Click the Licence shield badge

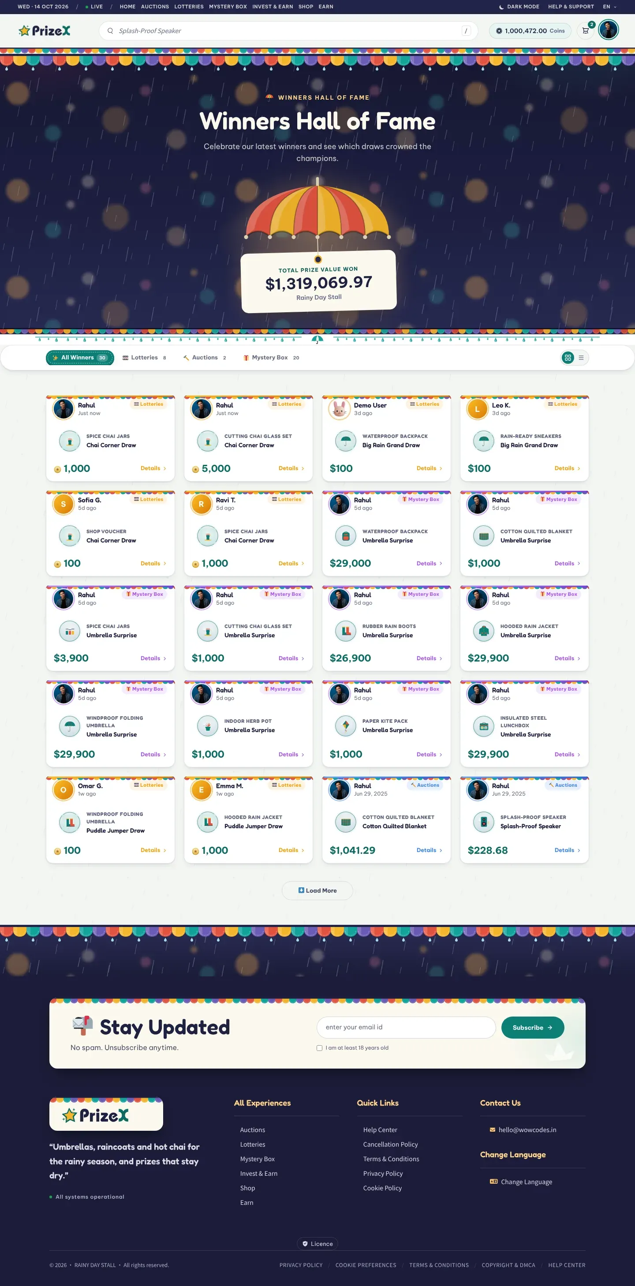pos(317,1244)
